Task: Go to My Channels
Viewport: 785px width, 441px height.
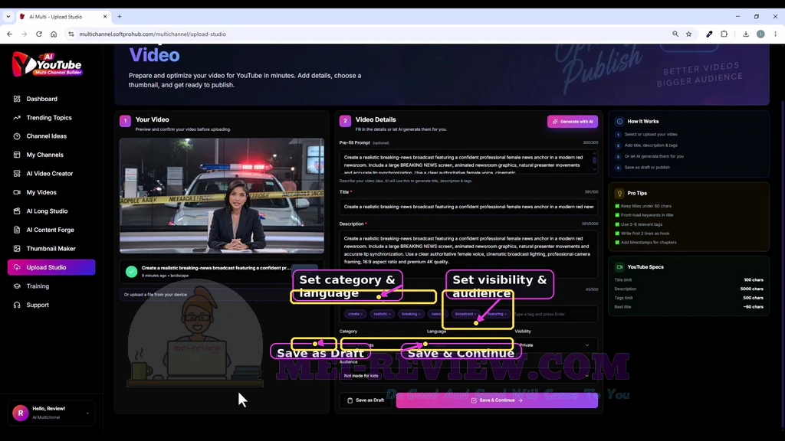Action: click(44, 155)
